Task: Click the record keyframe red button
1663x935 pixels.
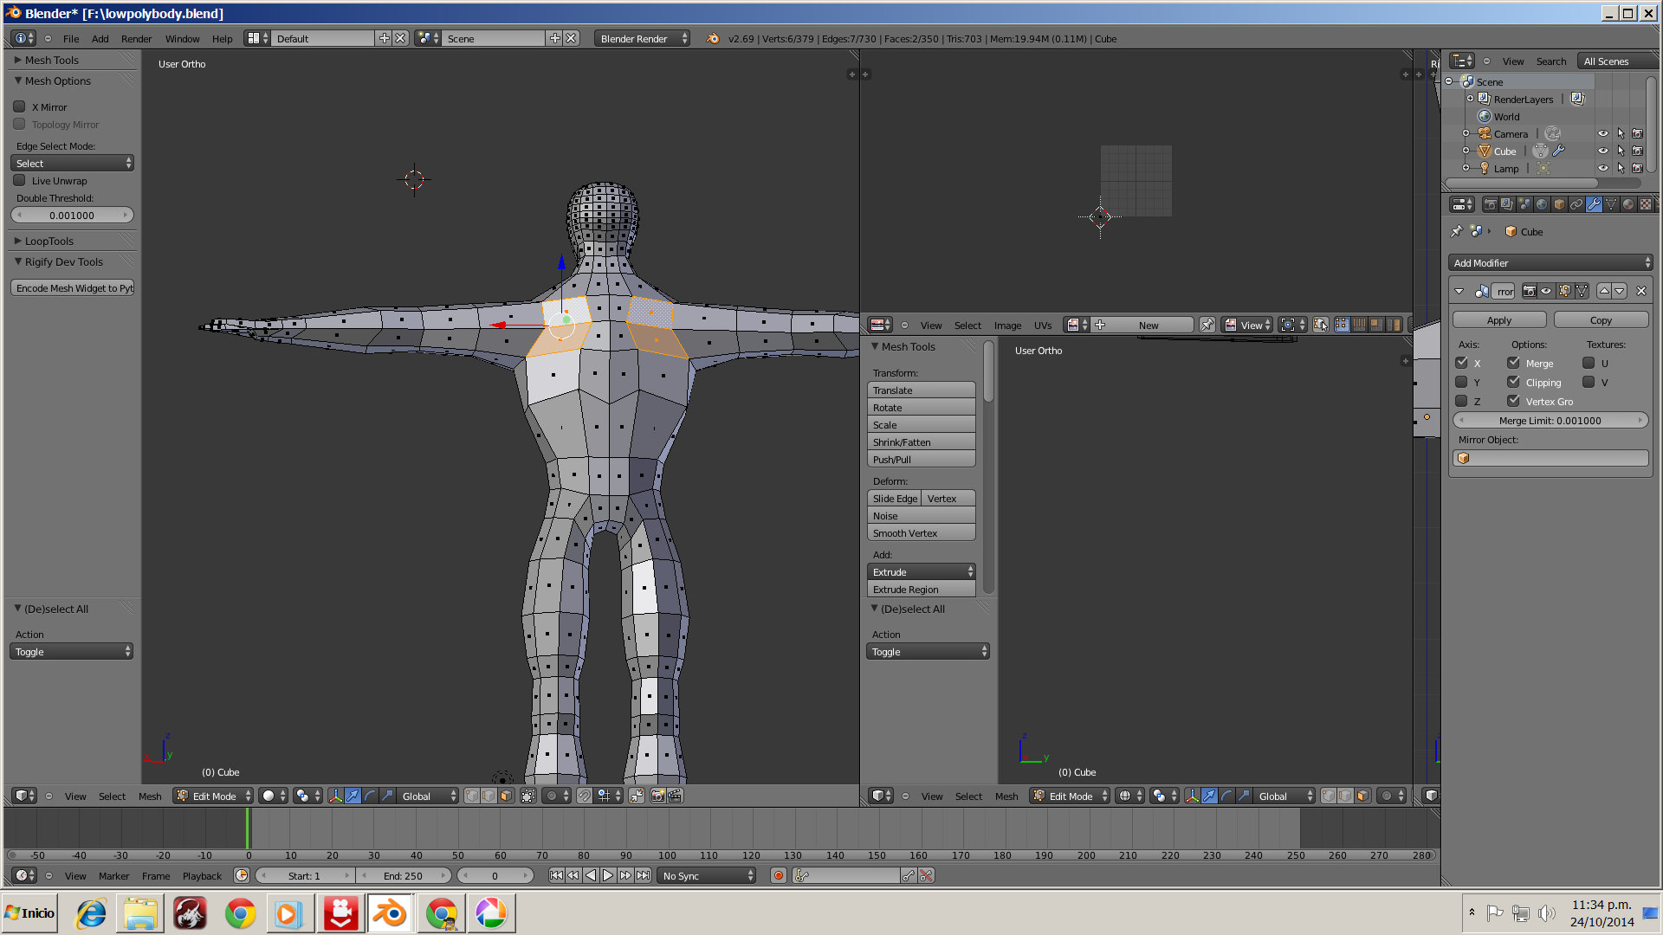Action: click(778, 875)
